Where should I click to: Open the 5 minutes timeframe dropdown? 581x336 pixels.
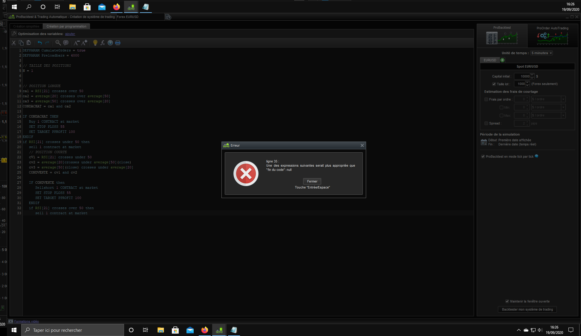point(542,53)
